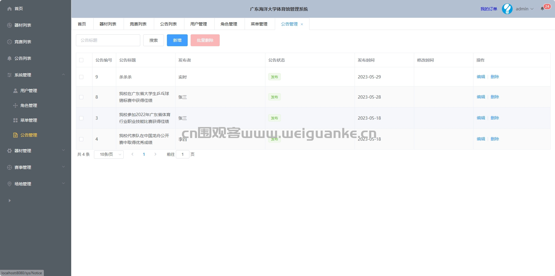
Task: Delete notice number 8
Action: coord(495,97)
